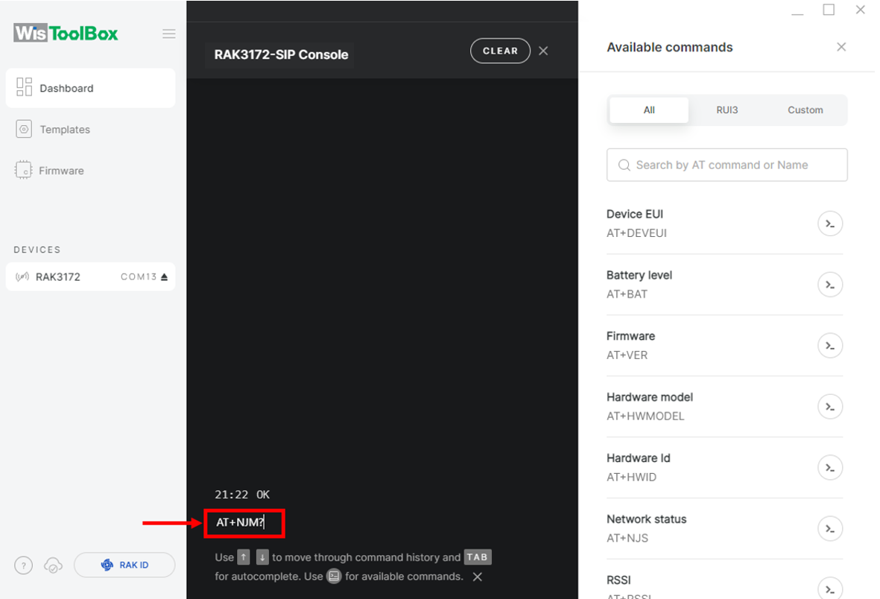Switch to the Custom commands tab
This screenshot has height=599, width=880.
pos(805,110)
